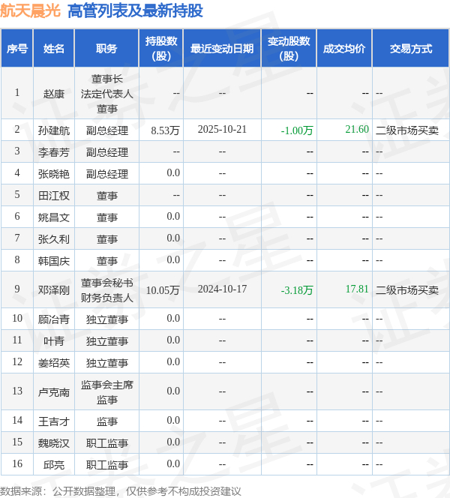This screenshot has width=450, height=498.
Task: Click the name 卢克南
Action: coord(54,392)
